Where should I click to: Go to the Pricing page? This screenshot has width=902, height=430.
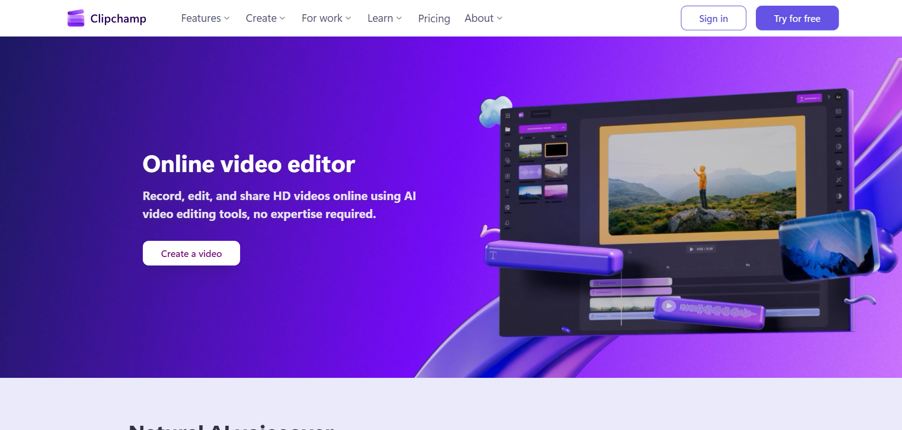click(434, 18)
